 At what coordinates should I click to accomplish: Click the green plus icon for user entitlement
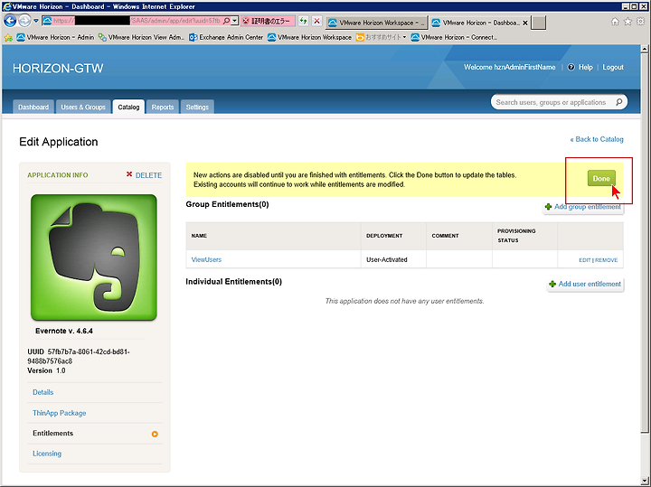552,284
